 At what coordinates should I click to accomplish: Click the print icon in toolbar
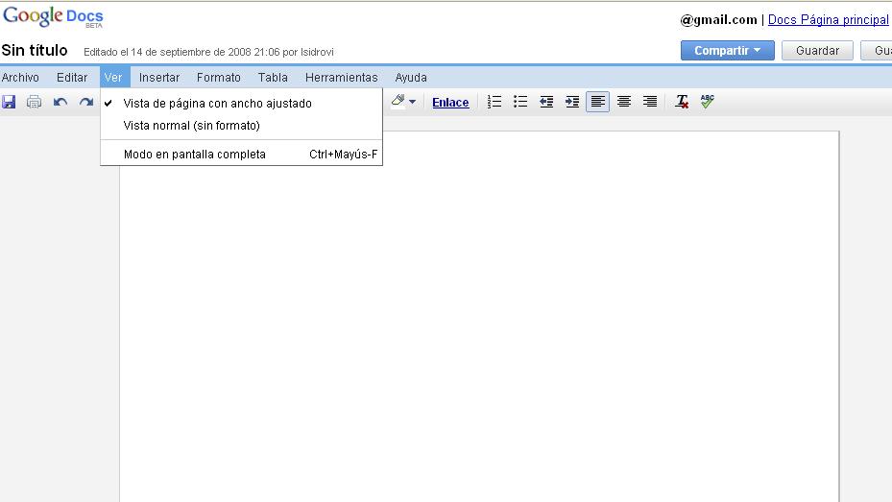tap(35, 102)
